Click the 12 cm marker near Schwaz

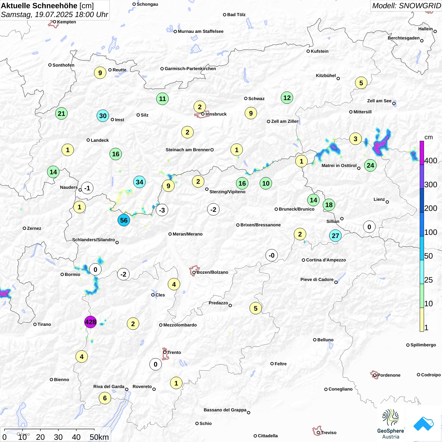(287, 98)
